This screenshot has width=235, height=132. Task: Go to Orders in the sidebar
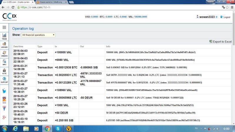pos(4,53)
